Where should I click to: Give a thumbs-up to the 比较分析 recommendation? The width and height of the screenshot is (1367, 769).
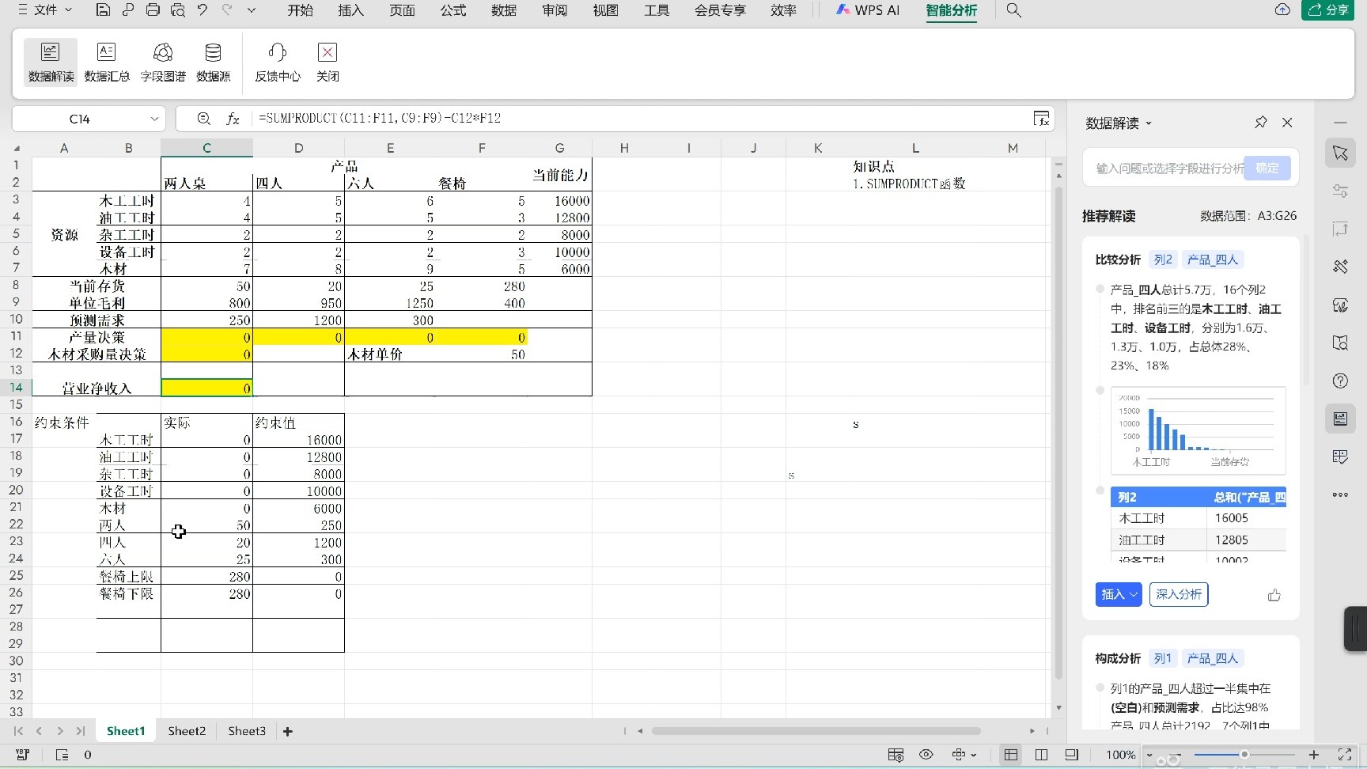pyautogui.click(x=1274, y=594)
